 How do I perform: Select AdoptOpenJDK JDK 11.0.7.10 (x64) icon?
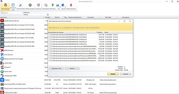click(x=2, y=25)
